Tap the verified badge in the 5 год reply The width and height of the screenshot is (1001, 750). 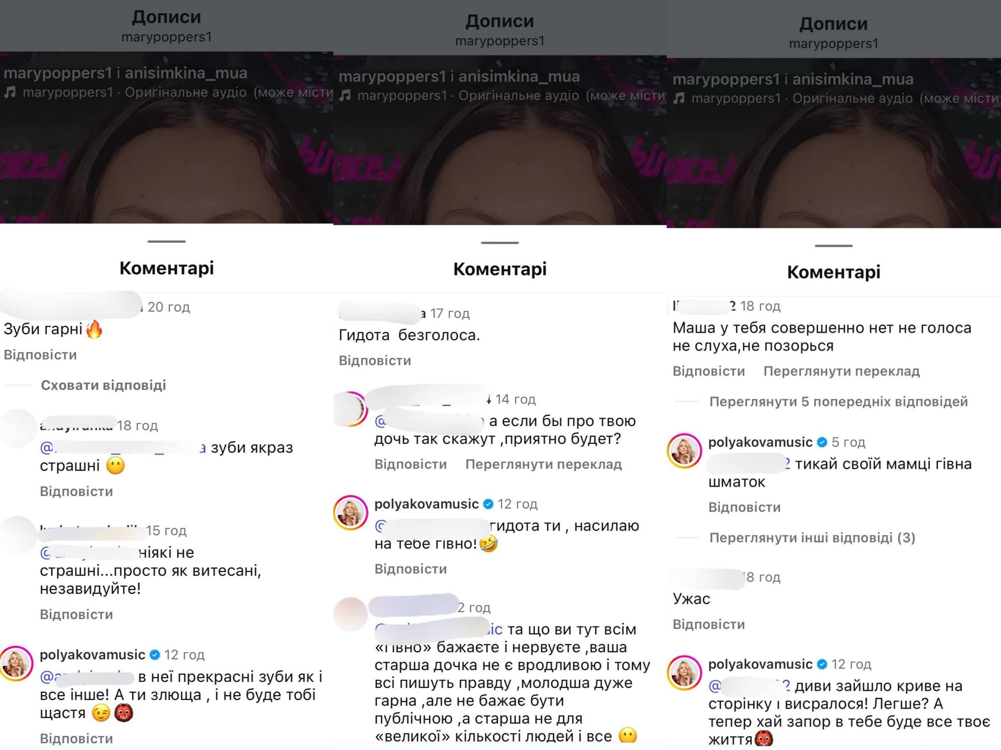coord(822,442)
